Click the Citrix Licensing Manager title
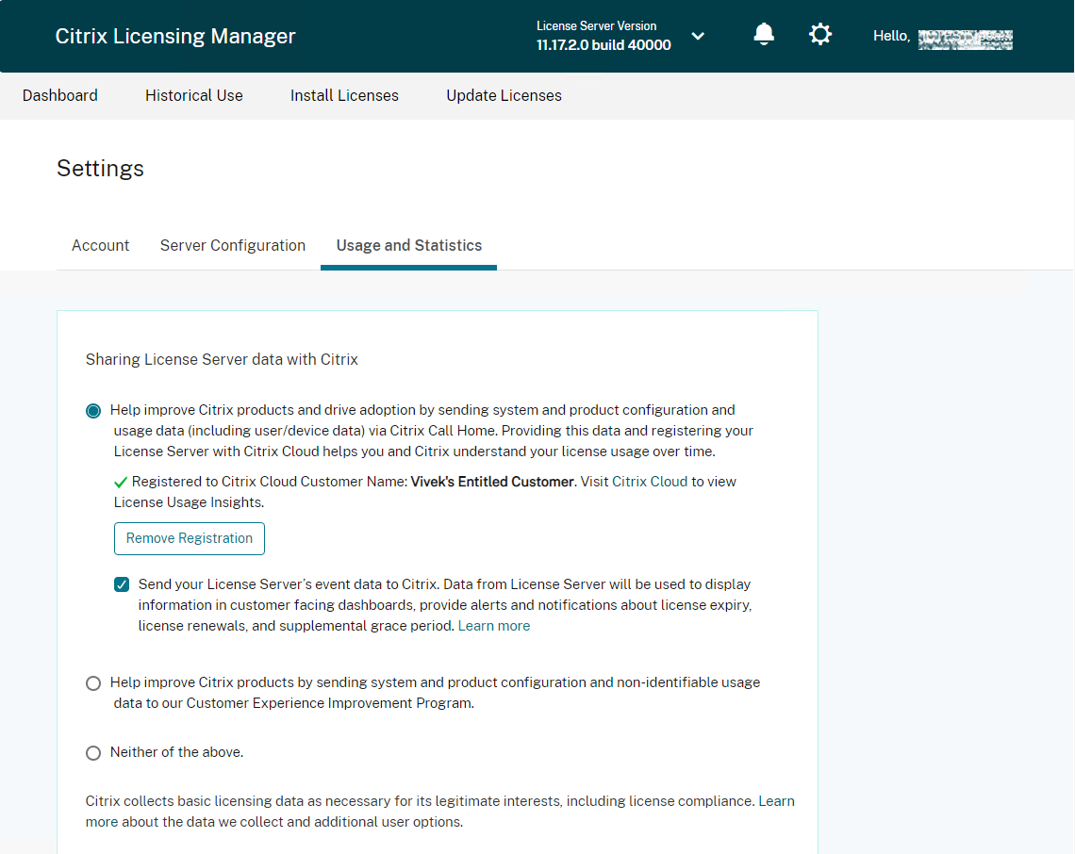Viewport: 1075px width, 854px height. (175, 36)
